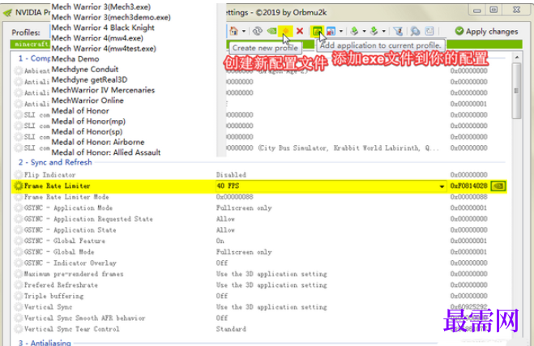Click the On value of GSYNC - Global Feature
The width and height of the screenshot is (534, 346).
(220, 241)
